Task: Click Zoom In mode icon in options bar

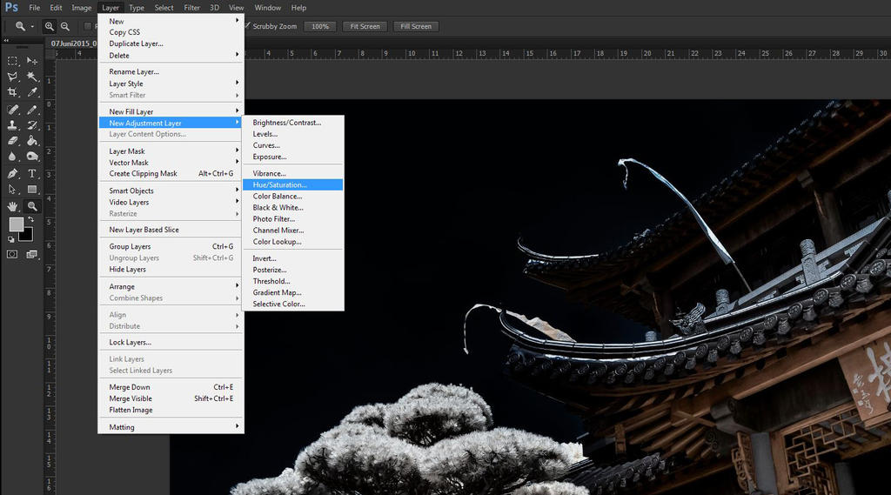Action: (50, 26)
